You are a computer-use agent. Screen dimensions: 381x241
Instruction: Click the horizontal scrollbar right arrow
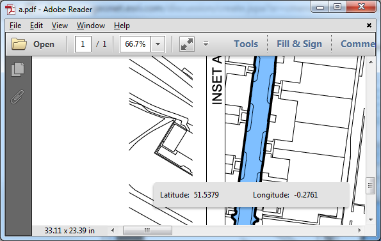tap(359, 230)
